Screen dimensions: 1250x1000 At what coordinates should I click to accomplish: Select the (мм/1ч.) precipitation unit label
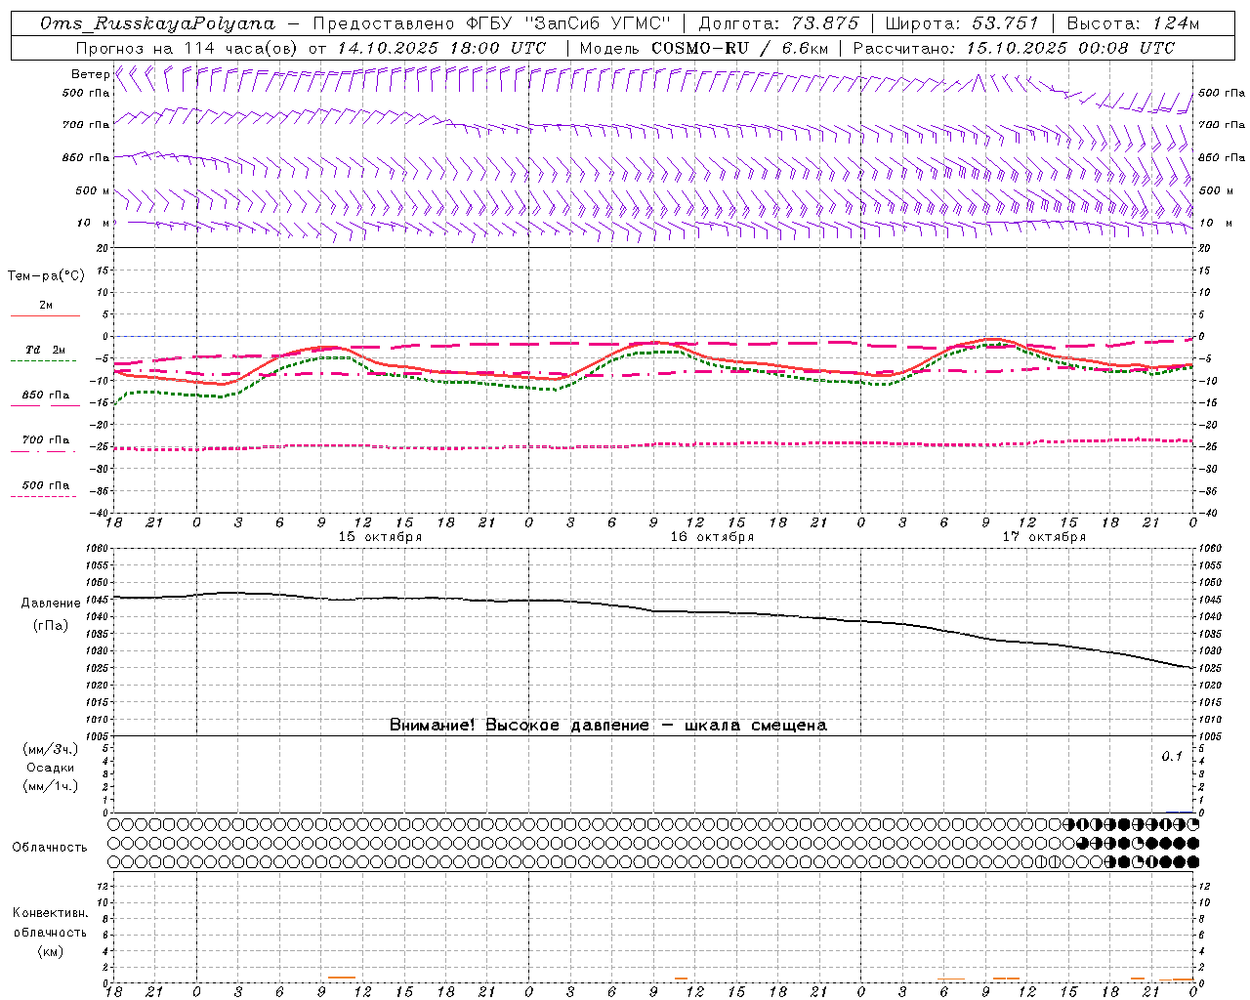51,786
